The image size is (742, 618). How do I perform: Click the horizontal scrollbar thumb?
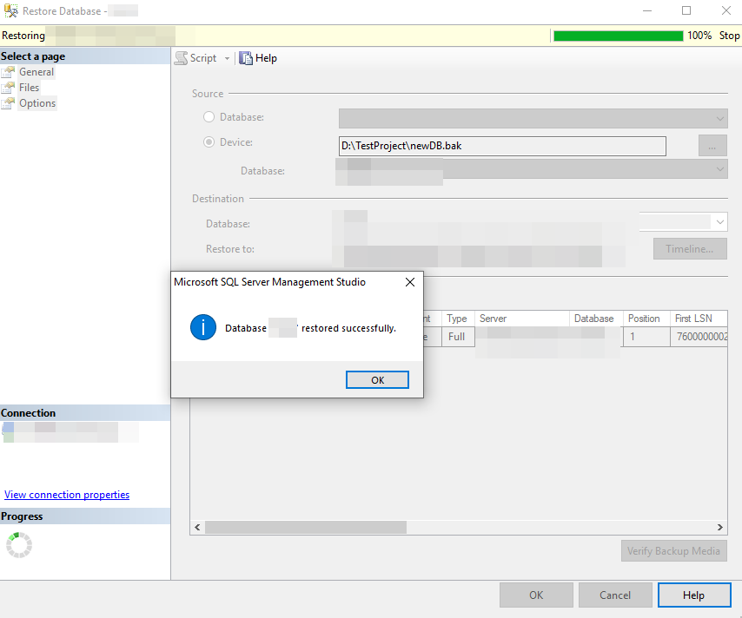tap(305, 527)
